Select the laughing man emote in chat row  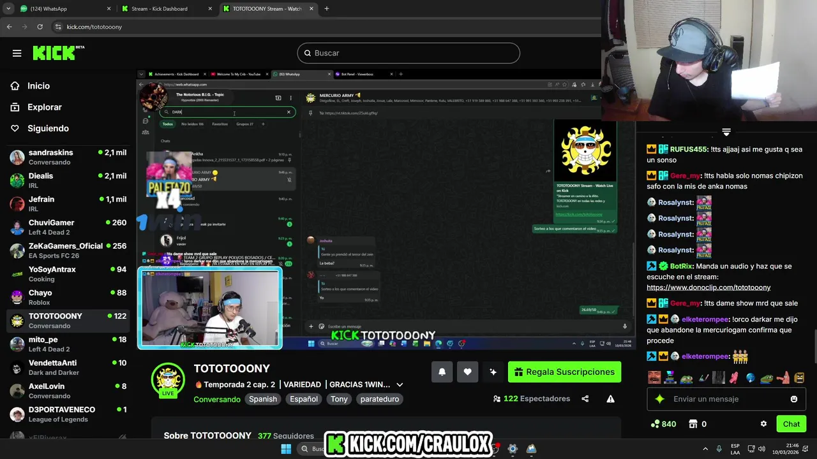pyautogui.click(x=654, y=377)
